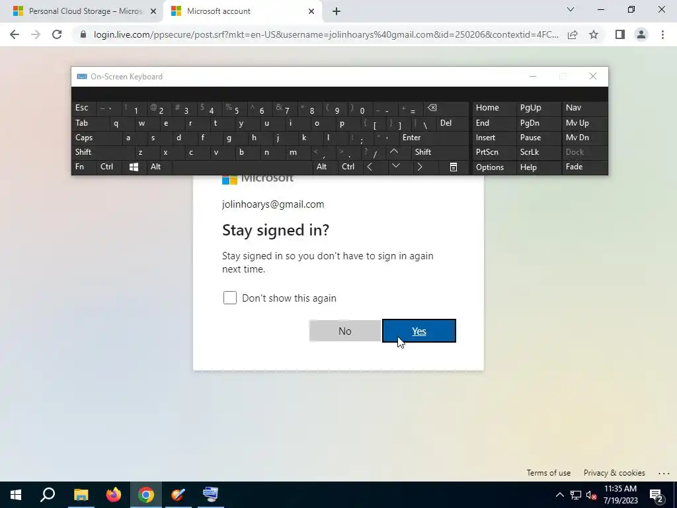Image resolution: width=677 pixels, height=508 pixels.
Task: Open Options on On-Screen Keyboard
Action: 494,167
